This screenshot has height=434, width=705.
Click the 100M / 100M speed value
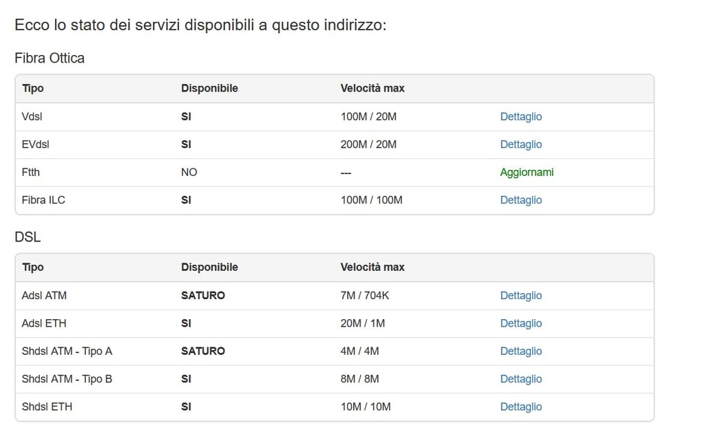point(371,200)
